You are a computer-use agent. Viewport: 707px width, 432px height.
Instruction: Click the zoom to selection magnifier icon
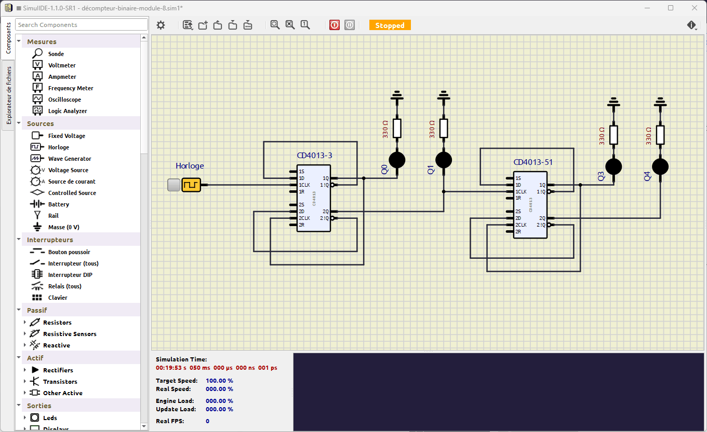click(290, 25)
